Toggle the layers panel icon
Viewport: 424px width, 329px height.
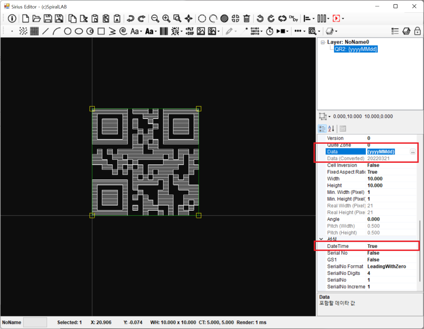point(406,31)
